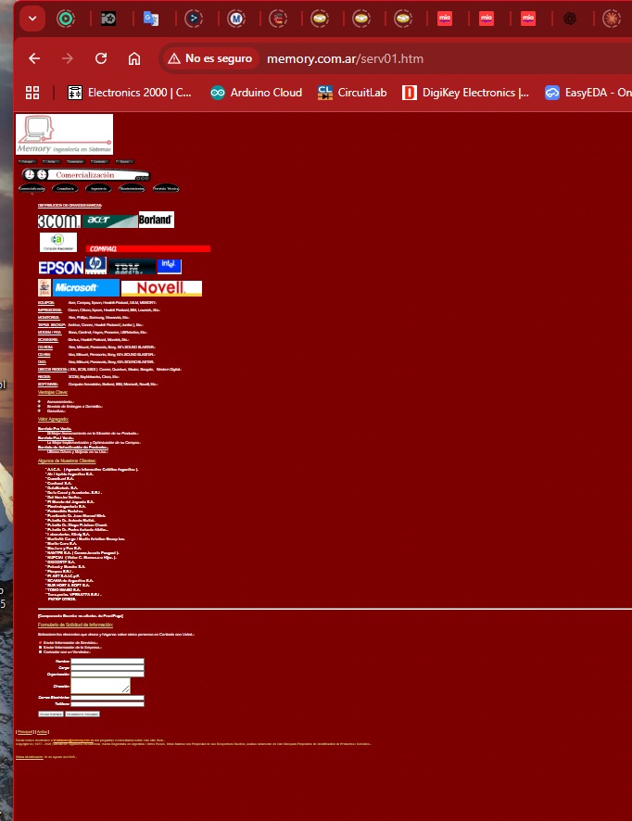The image size is (632, 821).
Task: Click the Dirección text area
Action: click(x=100, y=686)
